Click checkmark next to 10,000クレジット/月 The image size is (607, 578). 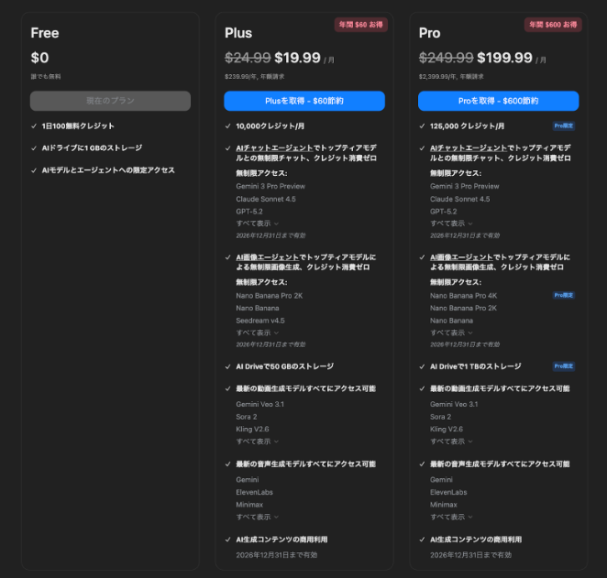click(228, 126)
